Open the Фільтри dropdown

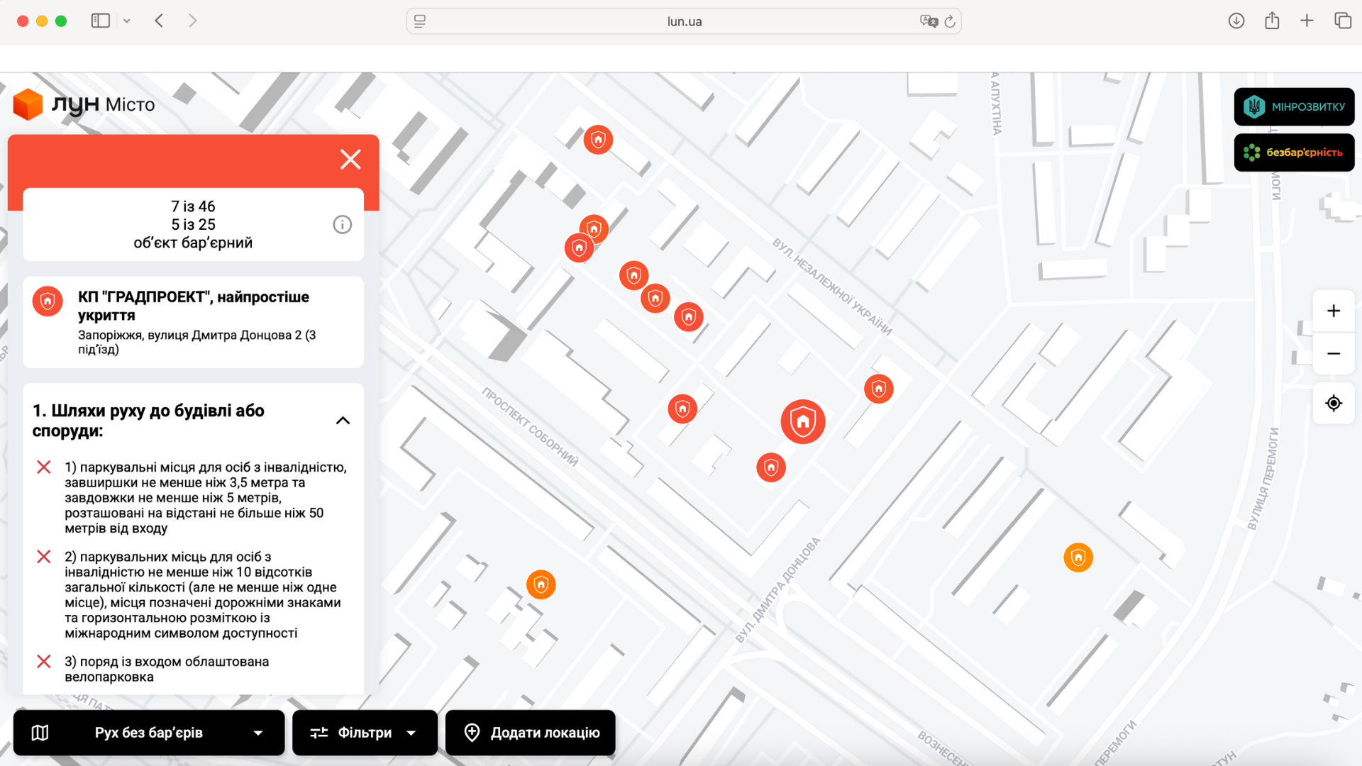pyautogui.click(x=365, y=733)
